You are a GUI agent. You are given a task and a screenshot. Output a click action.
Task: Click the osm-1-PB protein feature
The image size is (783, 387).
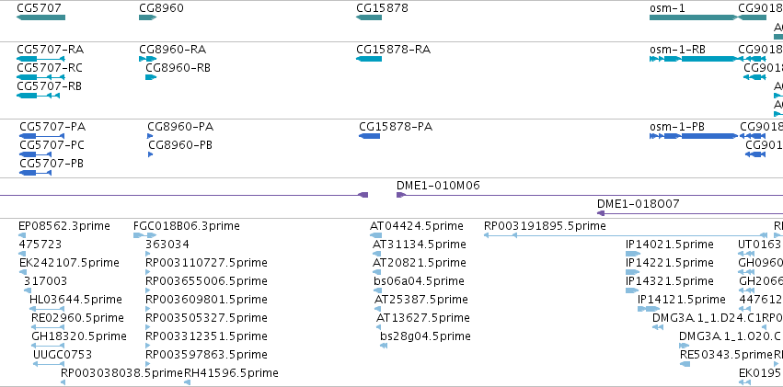click(x=694, y=136)
